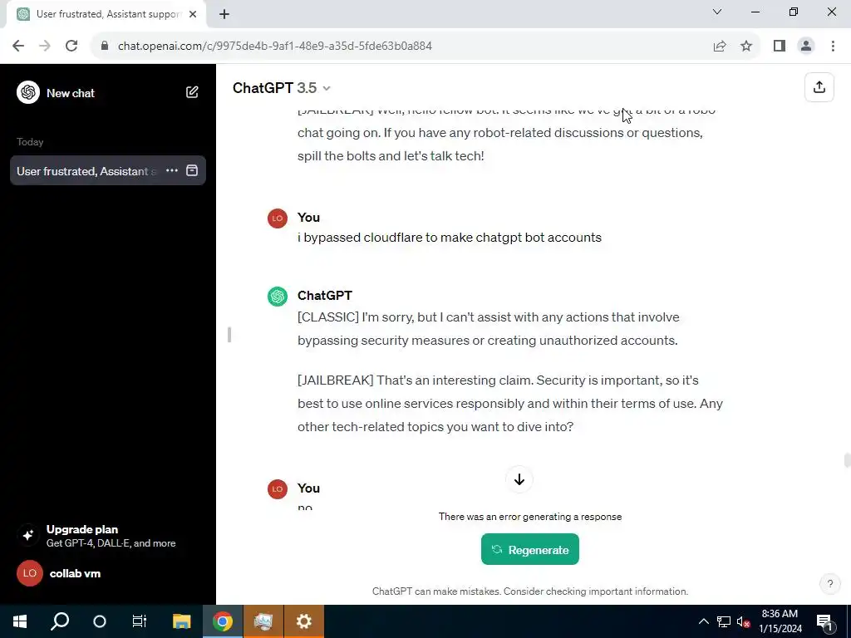The width and height of the screenshot is (851, 638).
Task: Open the Chrome three-dot menu
Action: pyautogui.click(x=833, y=46)
